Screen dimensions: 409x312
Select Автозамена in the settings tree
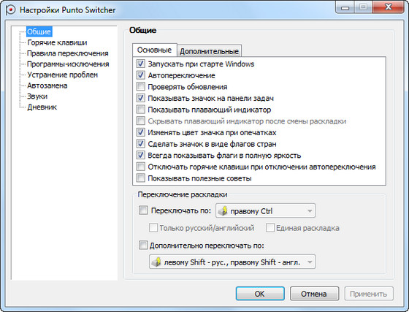pos(47,85)
